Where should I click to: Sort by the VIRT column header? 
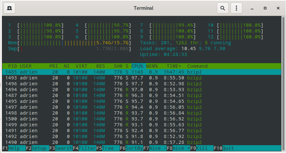click(82, 66)
